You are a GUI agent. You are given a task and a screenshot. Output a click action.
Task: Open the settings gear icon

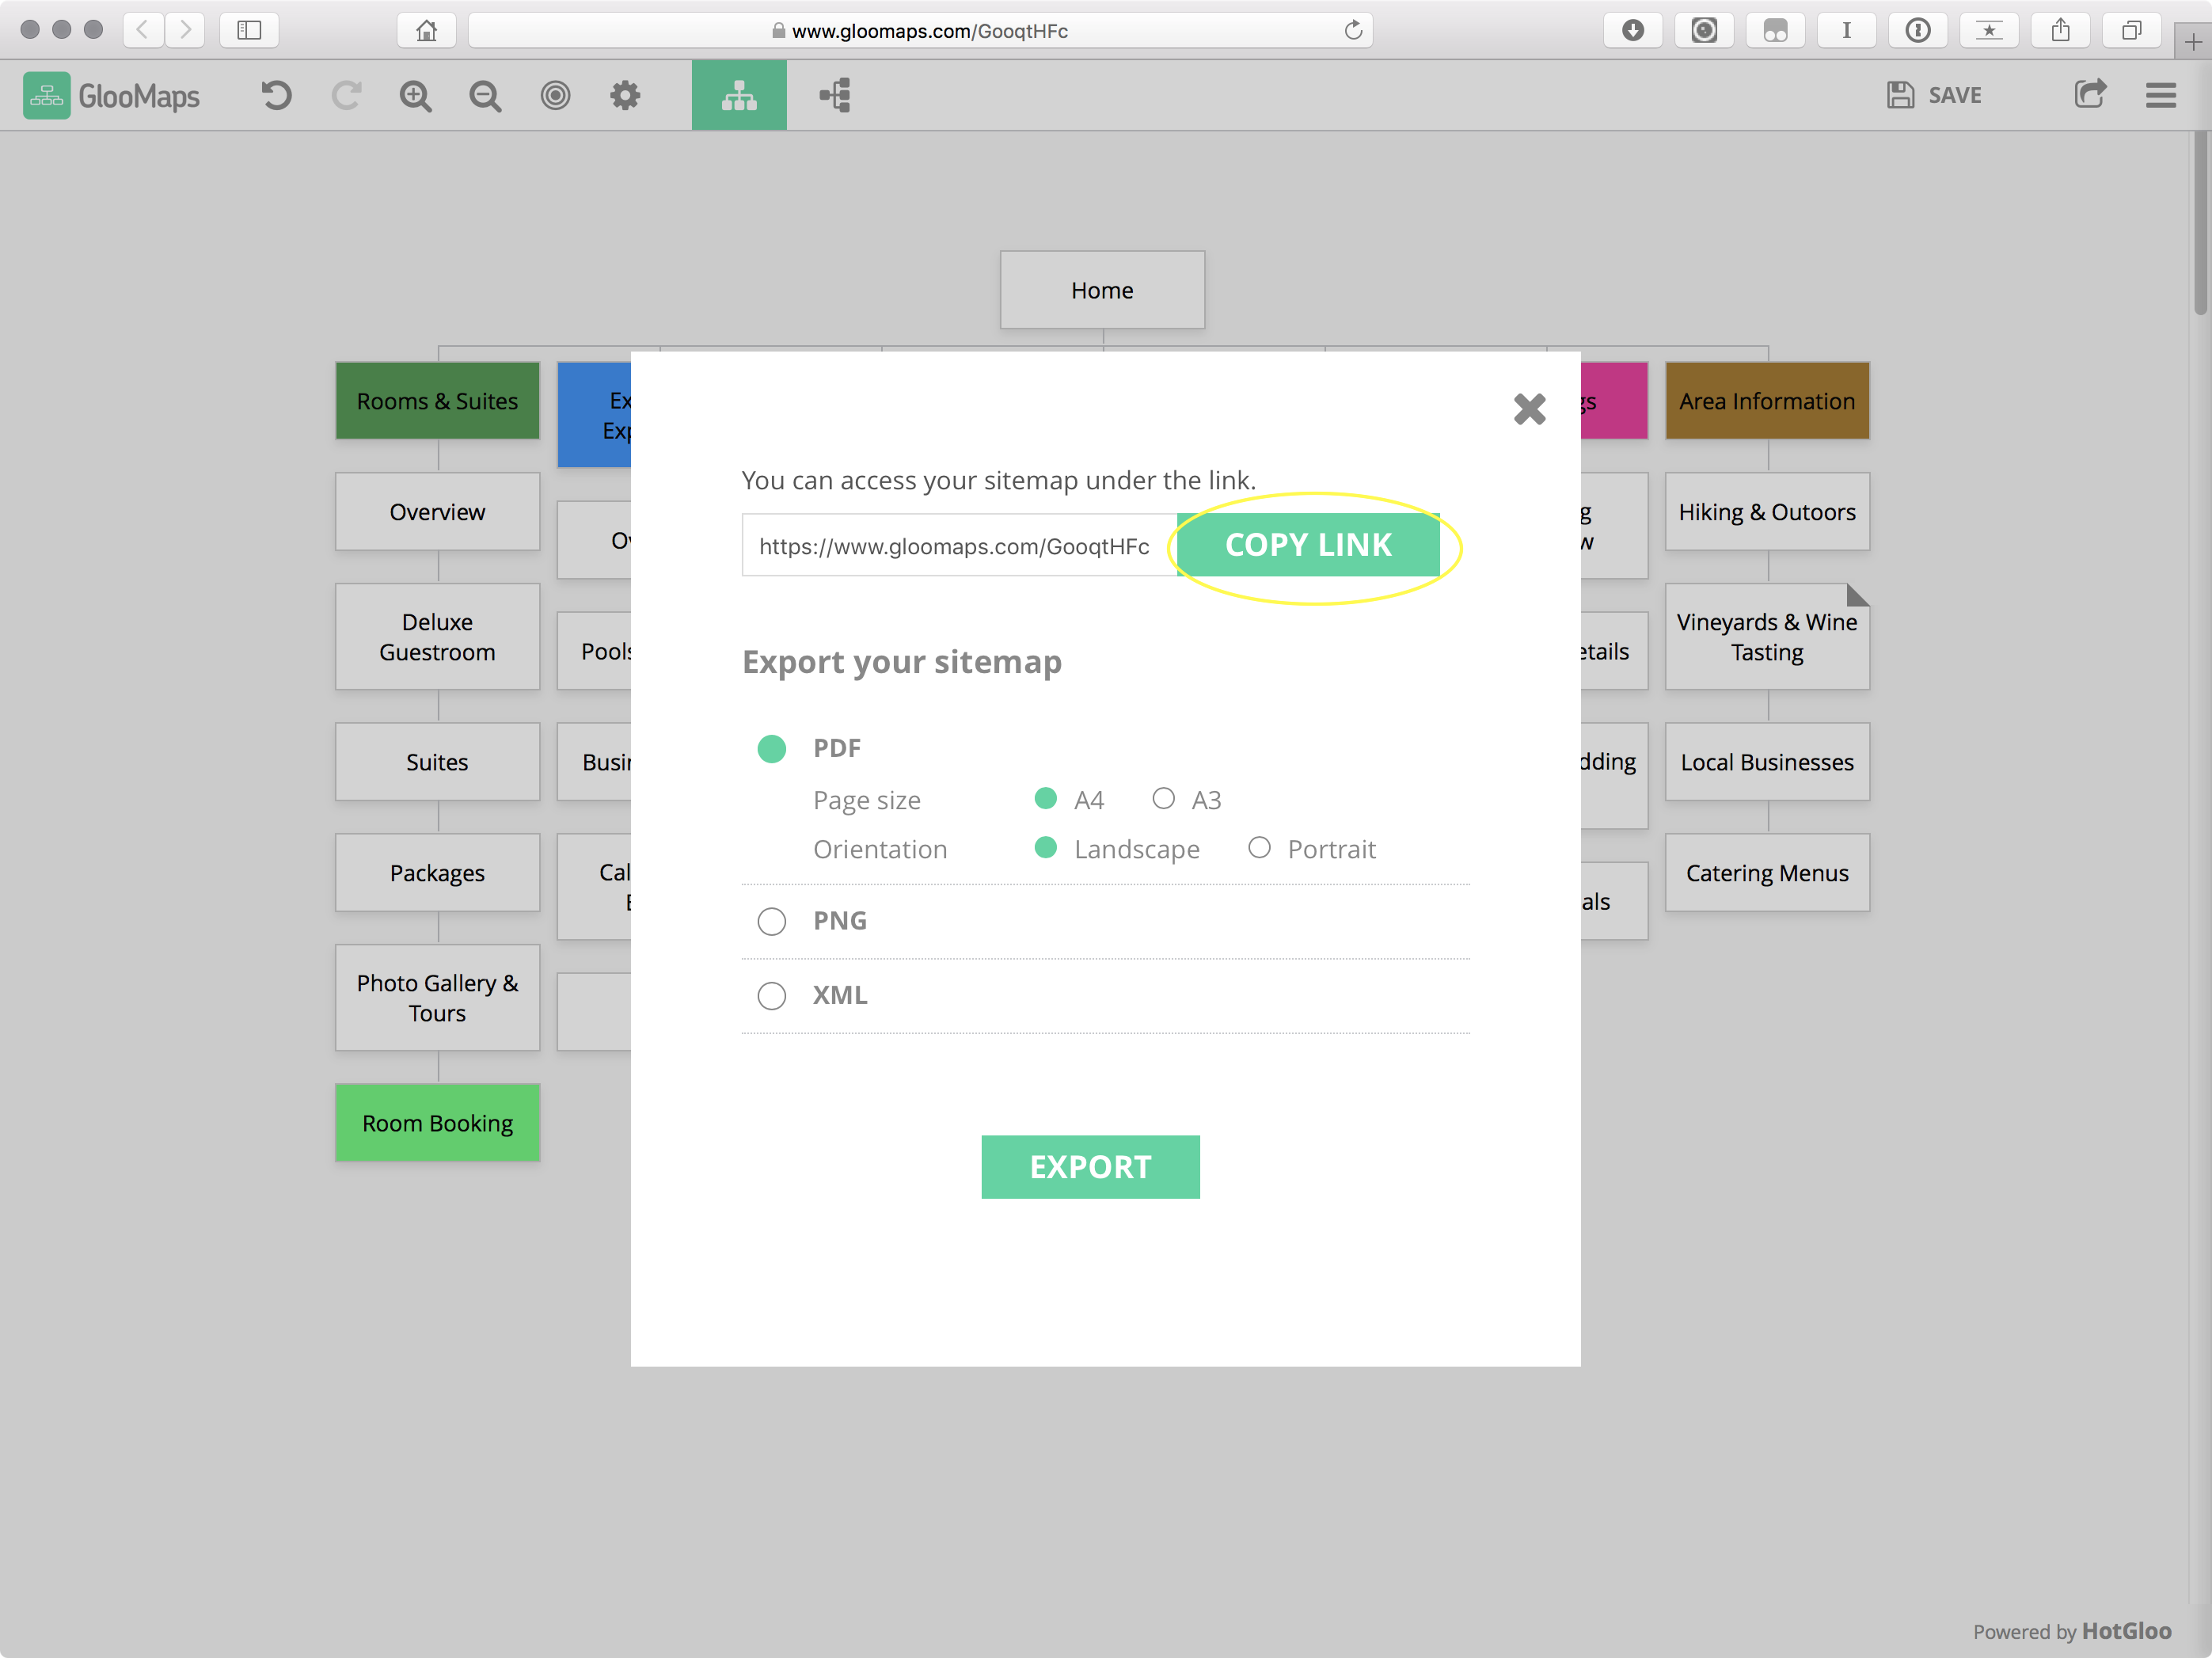[626, 96]
